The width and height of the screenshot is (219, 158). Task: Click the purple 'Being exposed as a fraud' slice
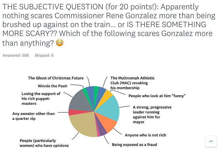[102, 130]
